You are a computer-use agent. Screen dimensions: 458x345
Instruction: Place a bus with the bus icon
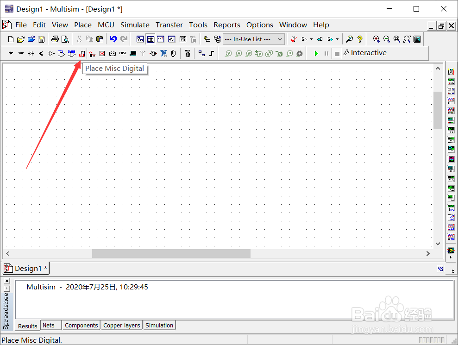tap(212, 53)
